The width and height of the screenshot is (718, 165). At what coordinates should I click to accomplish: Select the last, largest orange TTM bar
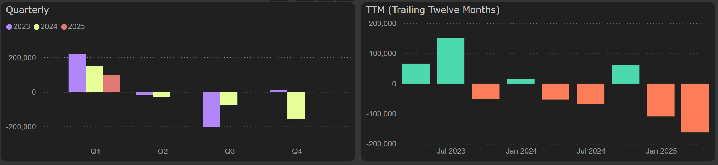(x=695, y=108)
